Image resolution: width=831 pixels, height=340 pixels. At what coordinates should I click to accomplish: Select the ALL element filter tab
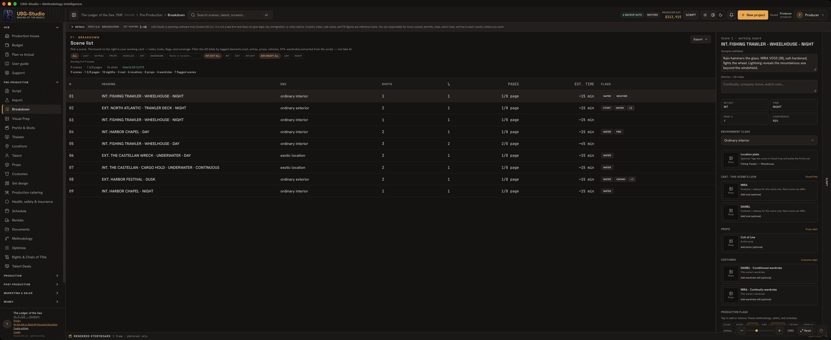[75, 56]
